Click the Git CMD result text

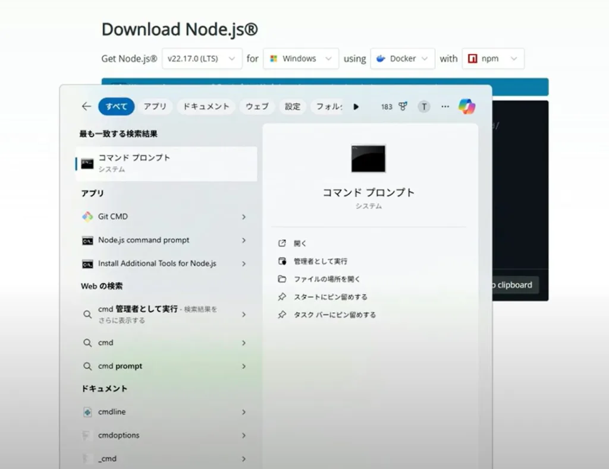tap(112, 217)
